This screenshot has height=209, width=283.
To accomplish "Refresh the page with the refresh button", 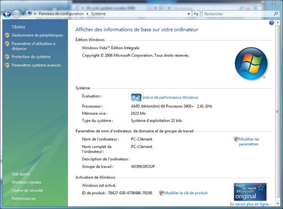I will click(x=196, y=14).
